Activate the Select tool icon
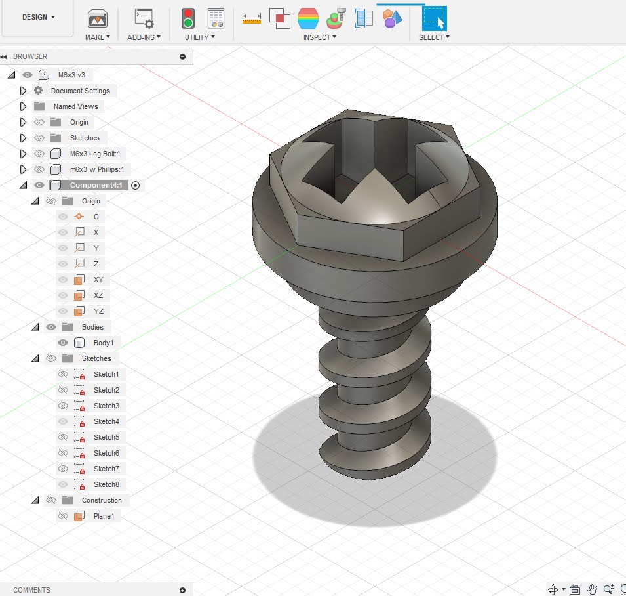This screenshot has height=596, width=626. pos(435,18)
